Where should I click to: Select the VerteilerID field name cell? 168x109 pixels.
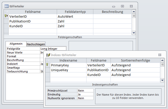pyautogui.click(x=33, y=16)
